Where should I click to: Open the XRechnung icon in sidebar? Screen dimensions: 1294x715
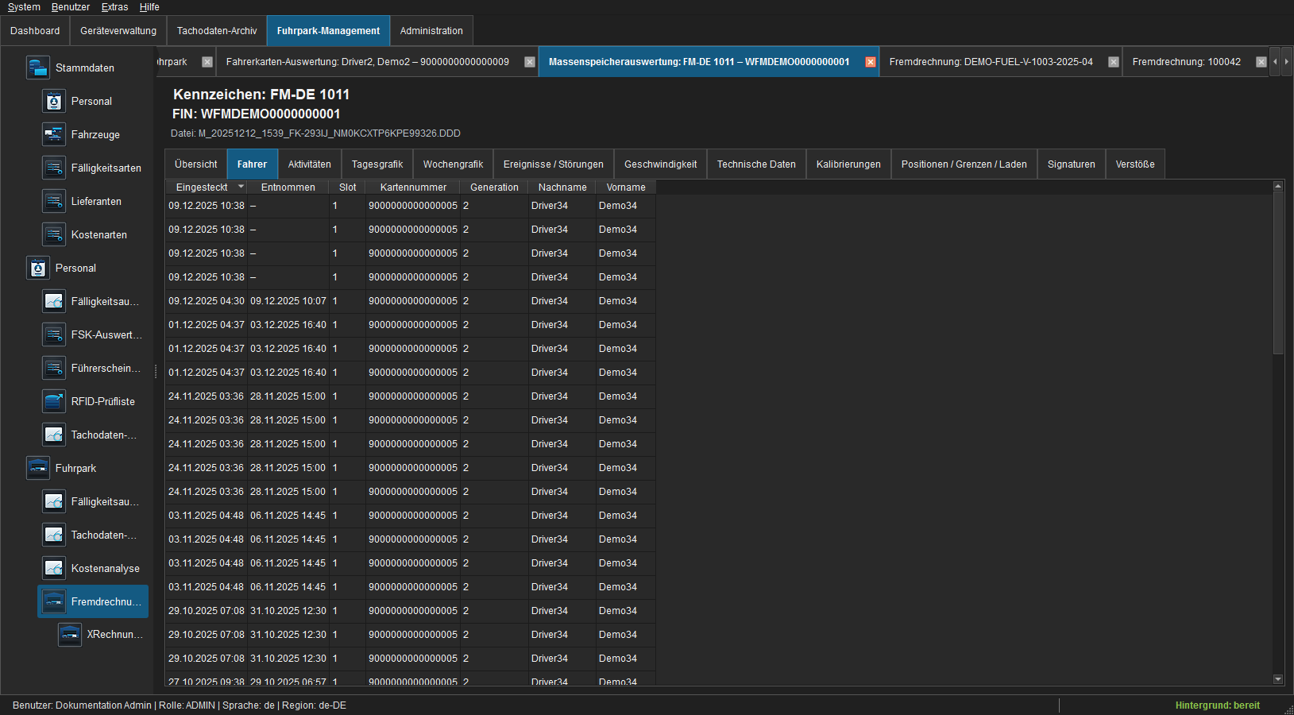click(x=70, y=634)
